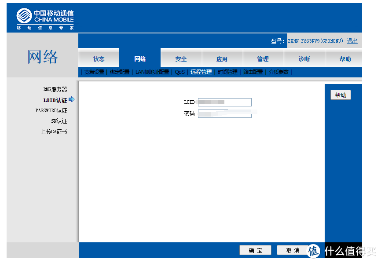Open the PASSWORD认证 page
Viewport: 381px width, 263px height.
51,110
